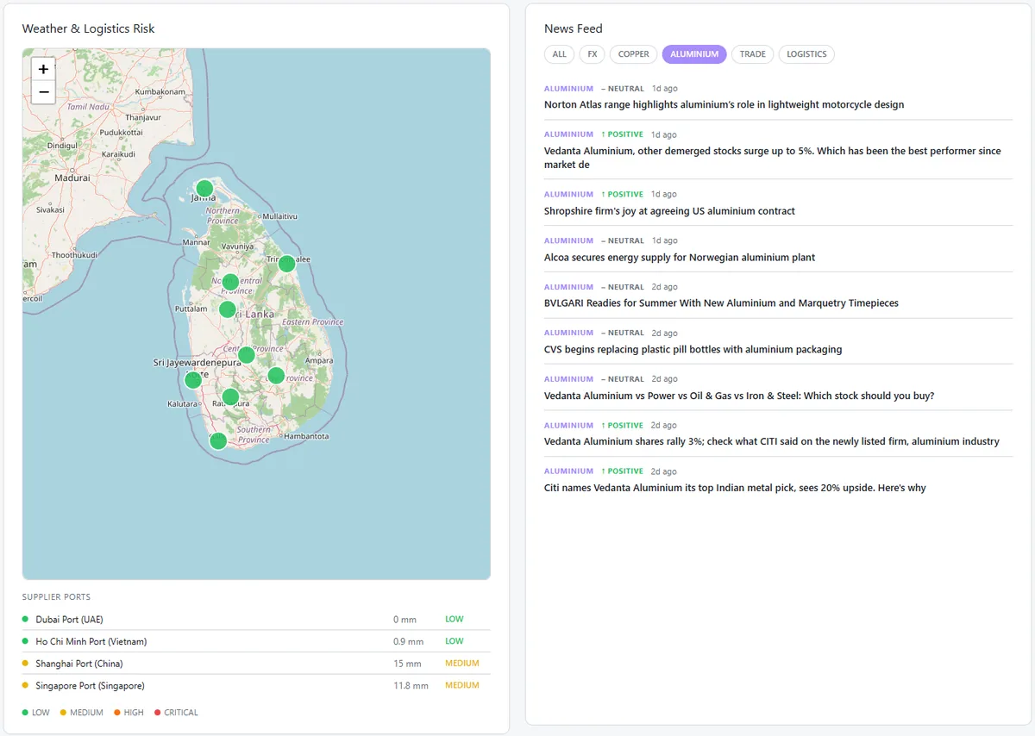The image size is (1035, 736).
Task: Click the MEDIUM risk label for Shanghai Port
Action: pos(462,664)
